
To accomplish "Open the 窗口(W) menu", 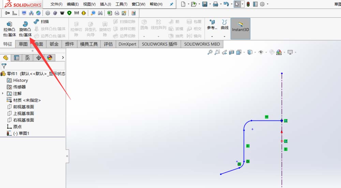I will 138,4.
